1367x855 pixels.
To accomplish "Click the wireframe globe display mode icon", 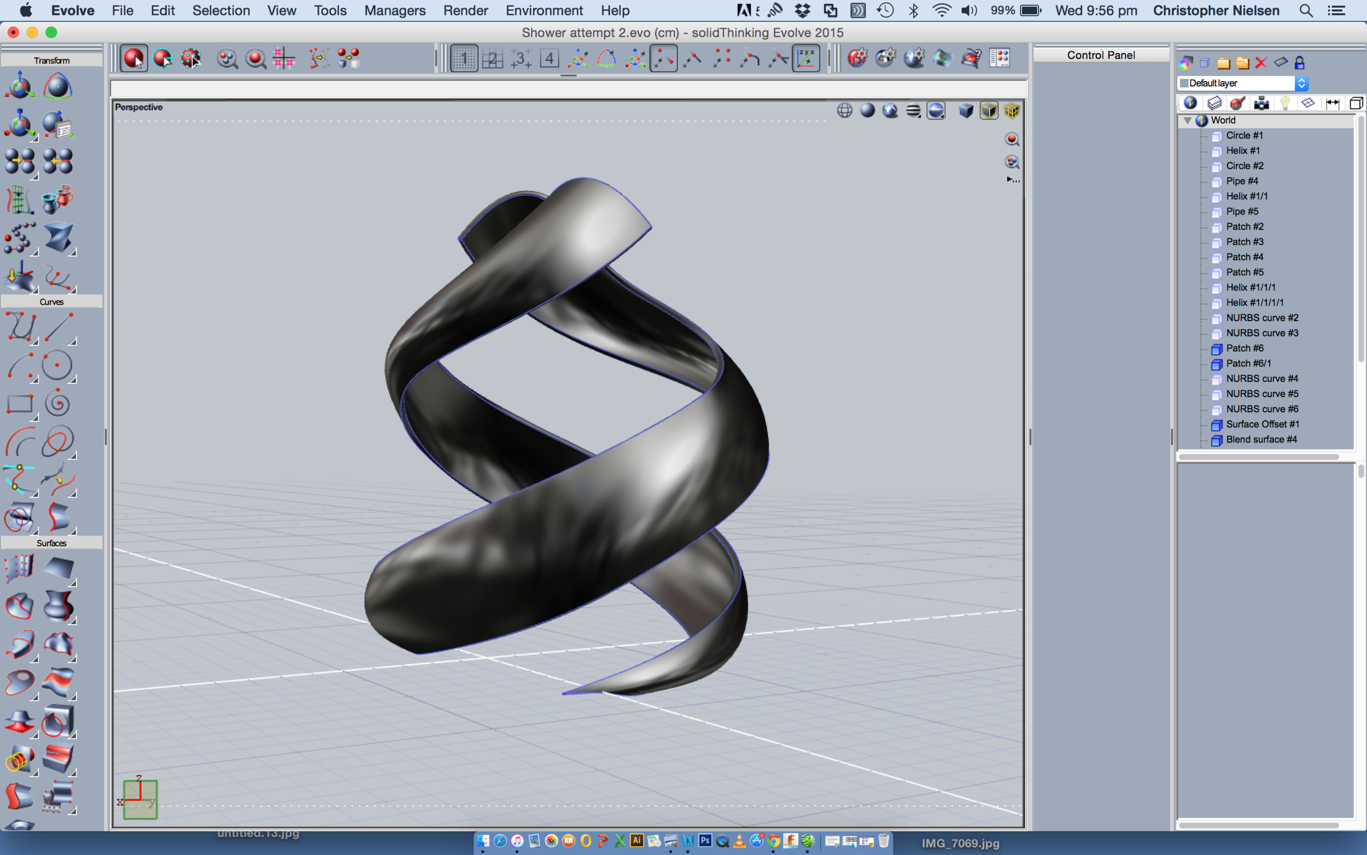I will tap(844, 110).
